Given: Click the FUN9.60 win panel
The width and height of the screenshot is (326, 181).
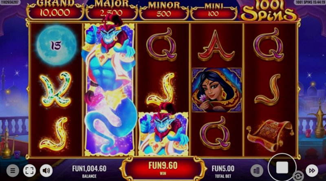Looking at the screenshot, I should coord(163,168).
